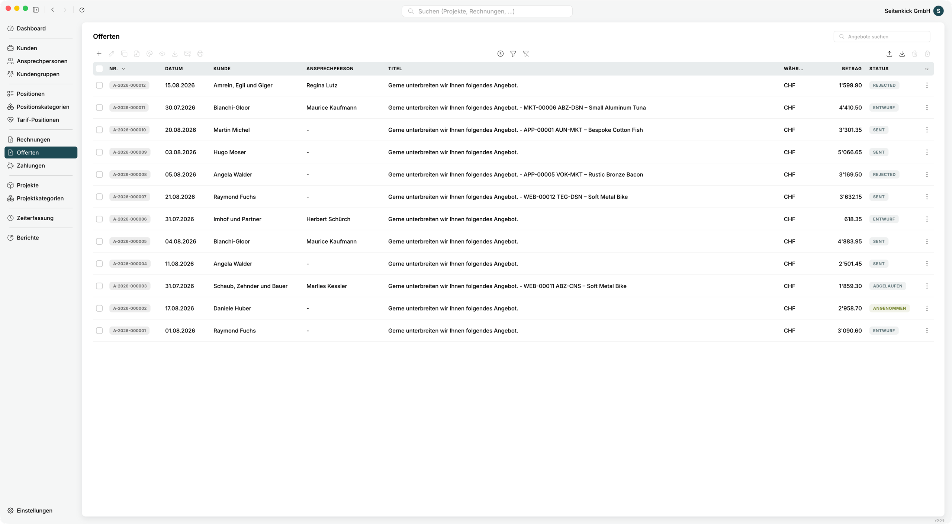Click the ABGELAUFEN status badge

tap(887, 286)
